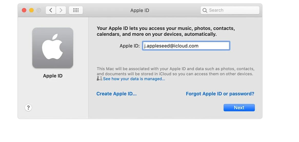Viewport: 299px width, 142px height.
Task: Click the Apple ID label under logo
Action: click(x=53, y=76)
